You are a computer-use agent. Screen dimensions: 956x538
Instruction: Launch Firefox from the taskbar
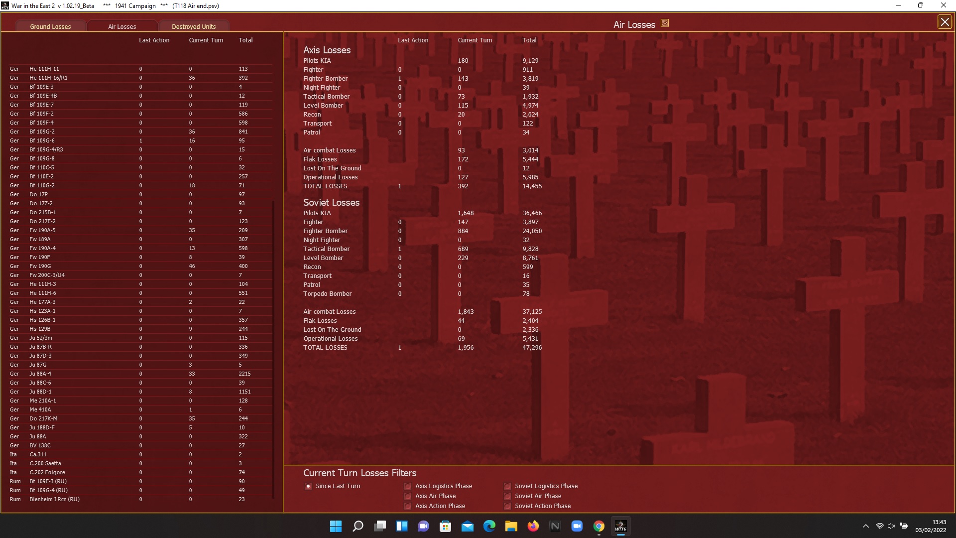533,526
